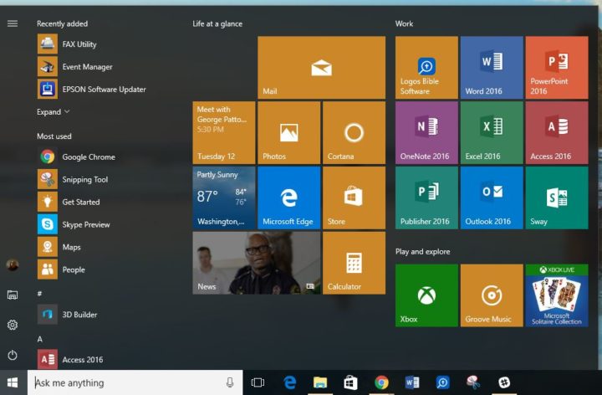Open the Photos tile
The width and height of the screenshot is (602, 395).
point(288,132)
